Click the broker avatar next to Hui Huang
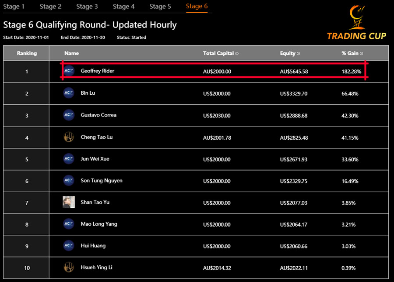Viewport: 394px width, 282px height. 68,246
